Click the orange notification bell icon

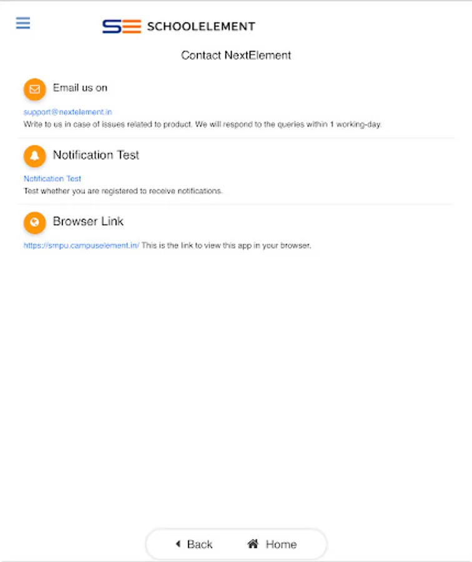[x=35, y=155]
